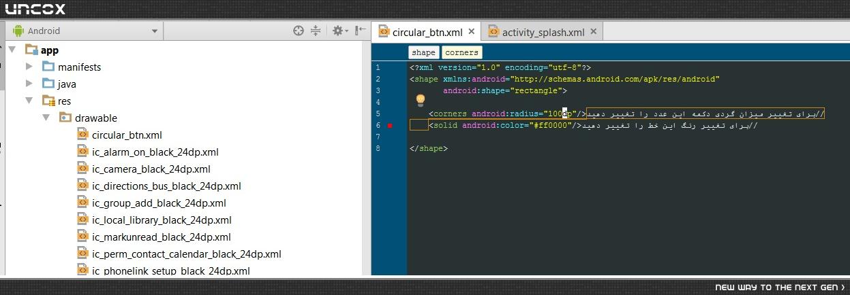Select ic_markunread_black_24dp.xml file
The image size is (850, 295).
point(161,237)
